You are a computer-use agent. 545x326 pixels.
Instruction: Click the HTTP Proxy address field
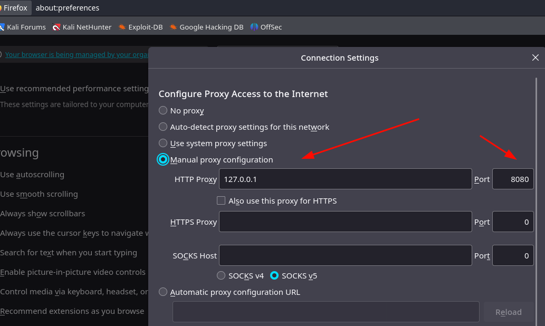[346, 179]
